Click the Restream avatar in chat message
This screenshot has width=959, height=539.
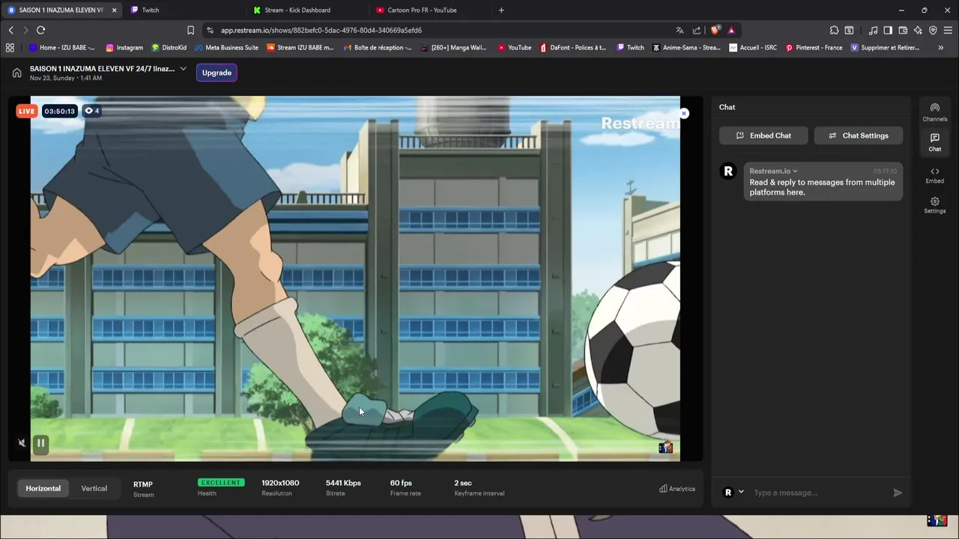[727, 171]
